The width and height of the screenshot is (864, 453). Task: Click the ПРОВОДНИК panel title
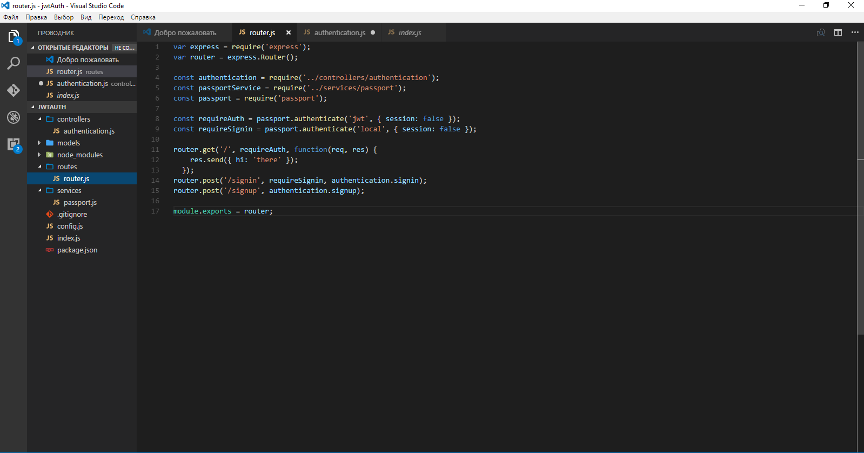coord(56,33)
